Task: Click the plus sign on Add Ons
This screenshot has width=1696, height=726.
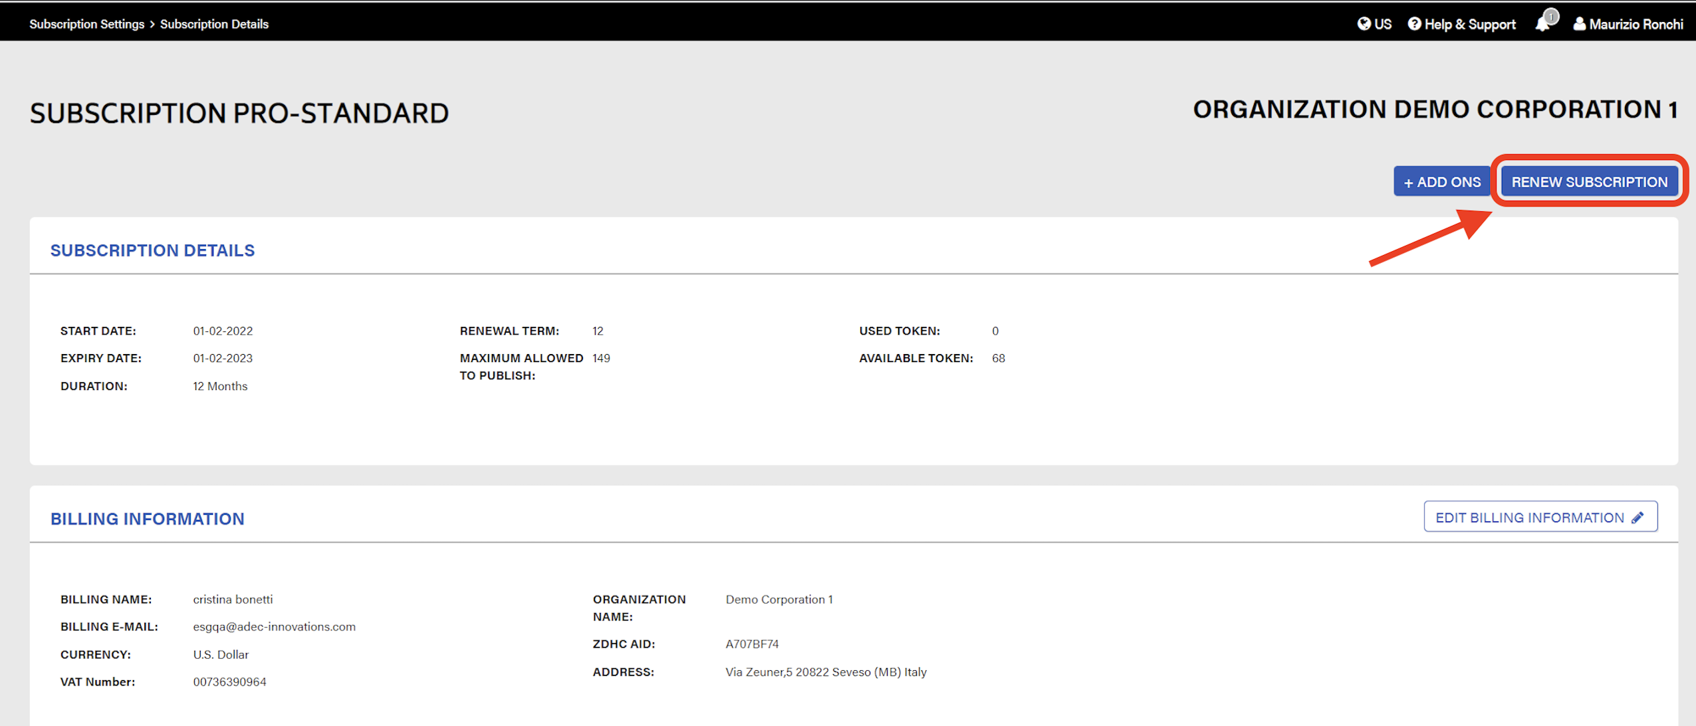Action: coord(1408,183)
